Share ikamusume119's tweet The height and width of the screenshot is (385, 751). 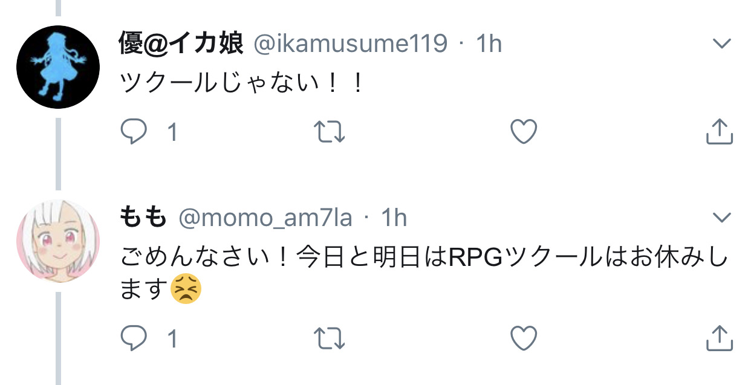point(720,131)
